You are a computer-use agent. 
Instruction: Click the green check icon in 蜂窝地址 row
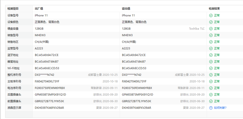(x=211, y=62)
